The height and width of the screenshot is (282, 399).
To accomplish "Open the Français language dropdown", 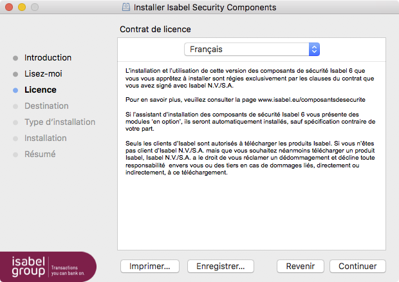I will coord(252,50).
